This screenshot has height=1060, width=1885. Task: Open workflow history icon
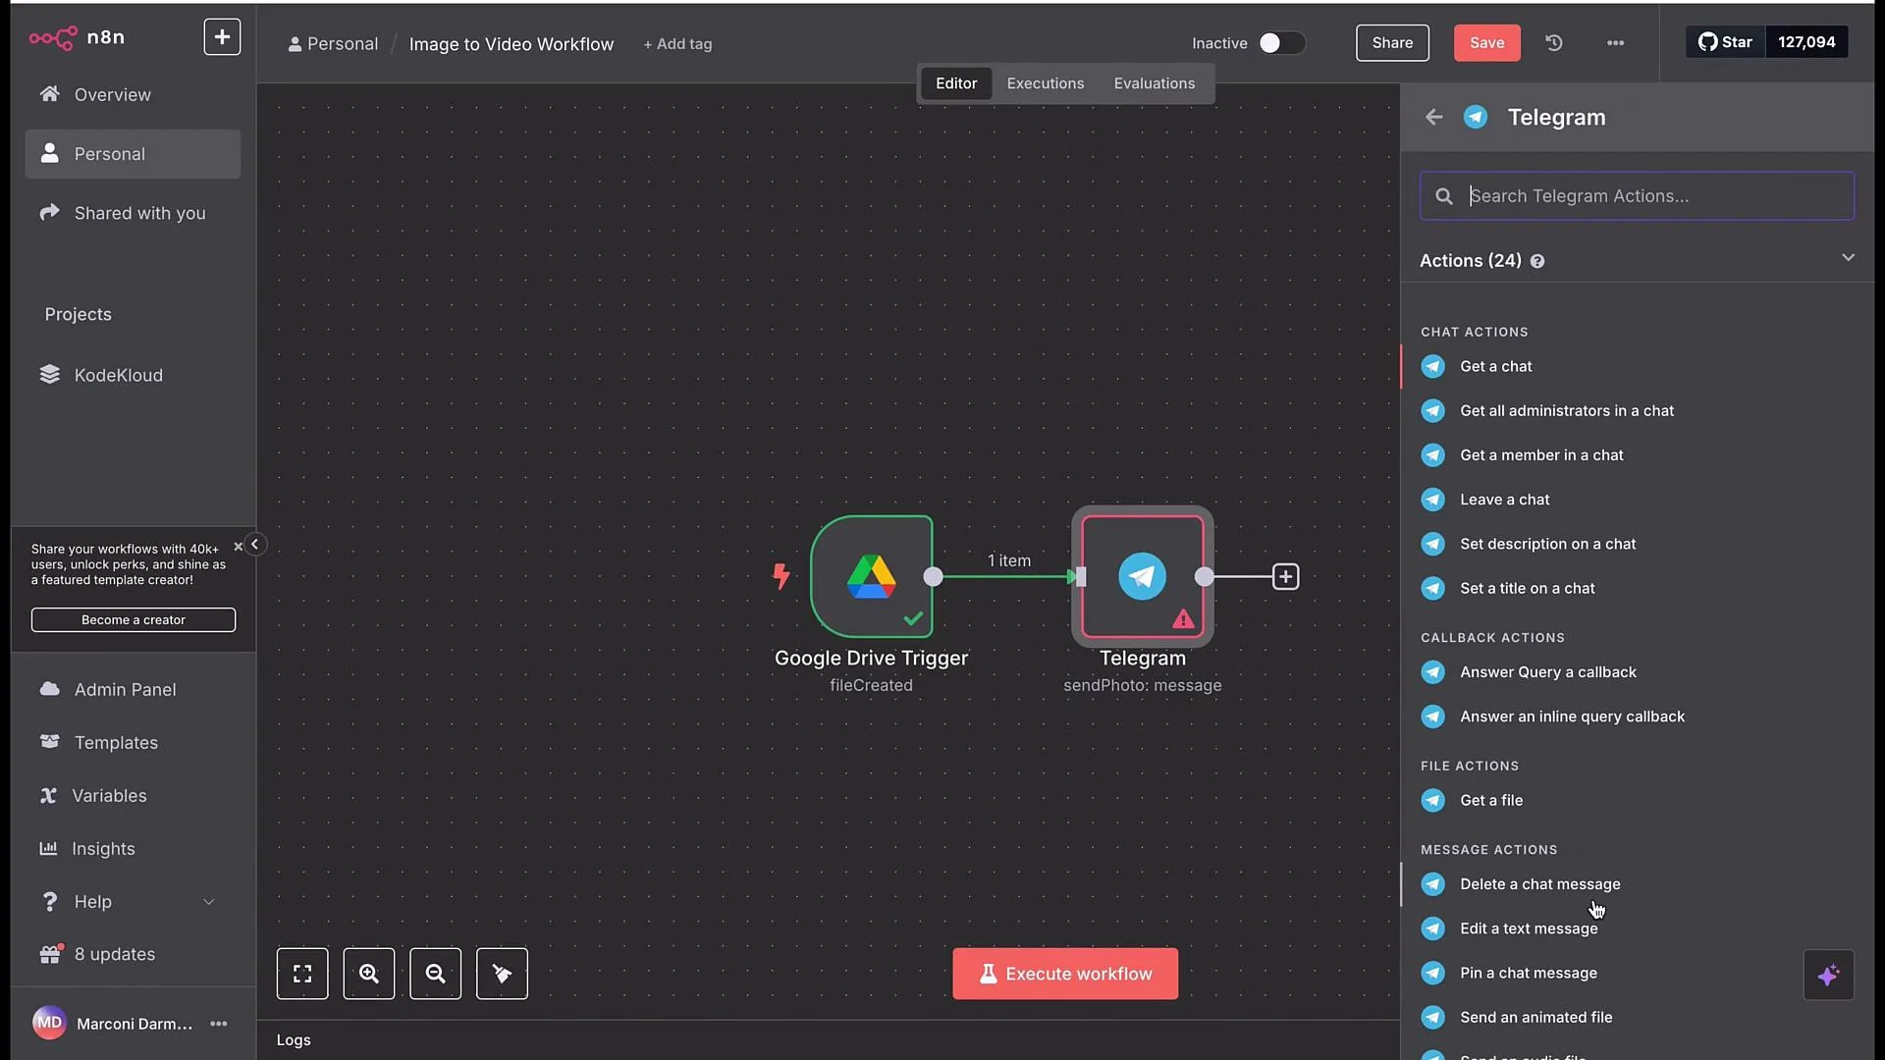click(x=1554, y=43)
